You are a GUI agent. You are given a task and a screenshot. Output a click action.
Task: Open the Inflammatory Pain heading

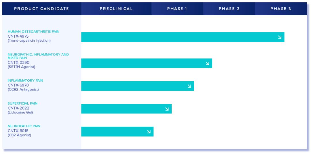[x=25, y=80]
